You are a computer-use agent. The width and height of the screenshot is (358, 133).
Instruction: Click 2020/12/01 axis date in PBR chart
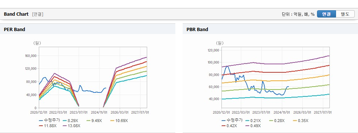221,112
